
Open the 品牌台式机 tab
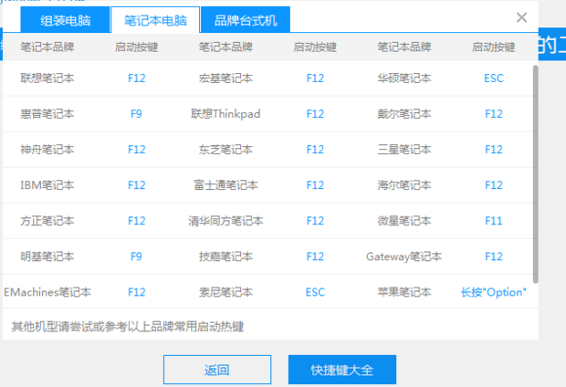point(246,20)
